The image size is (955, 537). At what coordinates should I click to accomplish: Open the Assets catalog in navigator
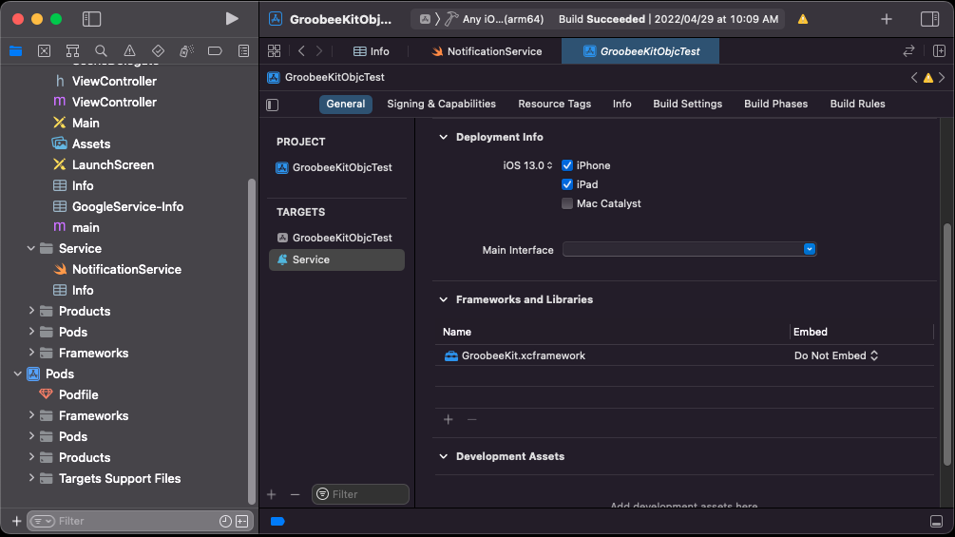click(x=91, y=144)
